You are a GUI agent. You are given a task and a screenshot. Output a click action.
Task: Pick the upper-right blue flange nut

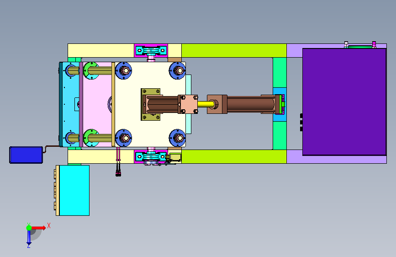pyautogui.click(x=178, y=70)
